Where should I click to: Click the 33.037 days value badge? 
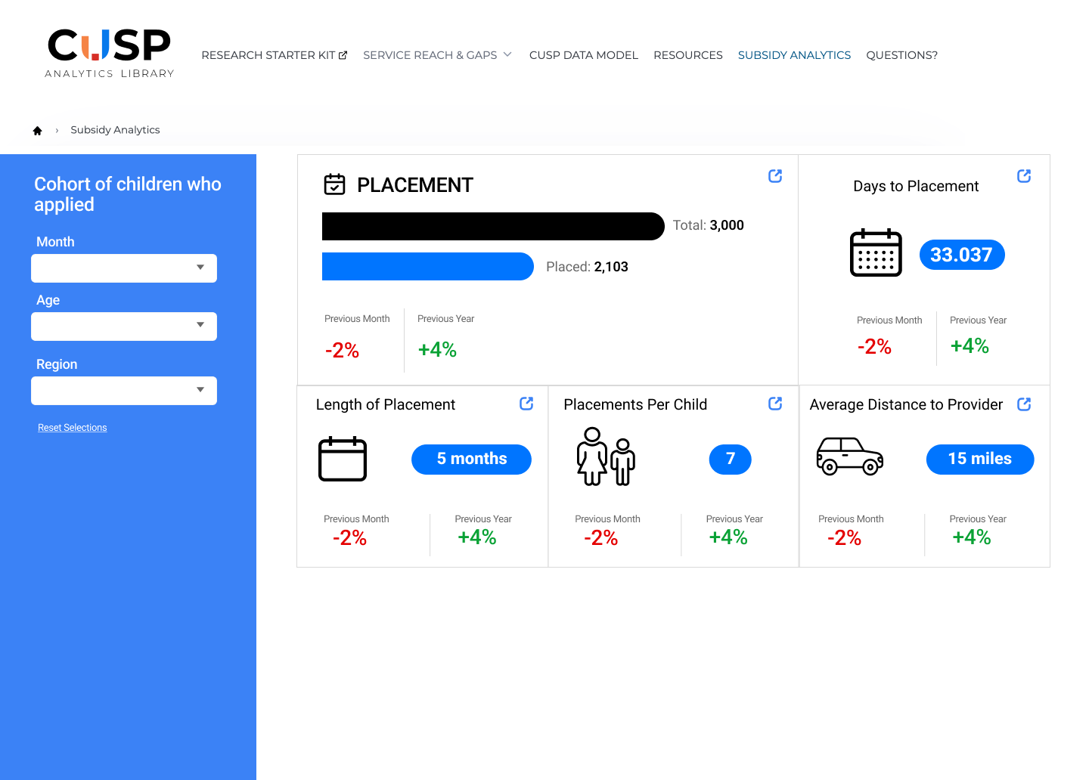(961, 255)
